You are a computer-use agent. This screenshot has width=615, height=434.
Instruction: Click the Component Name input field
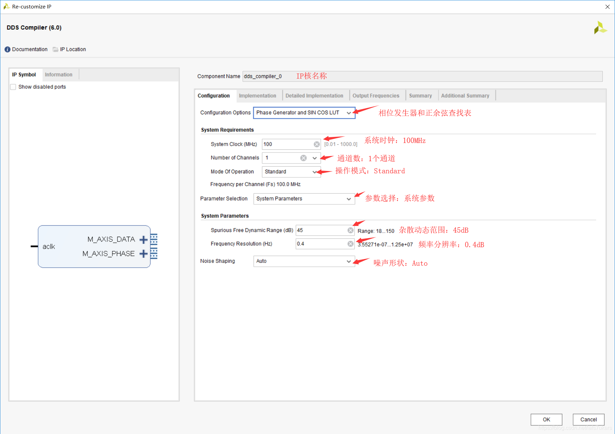(x=423, y=76)
